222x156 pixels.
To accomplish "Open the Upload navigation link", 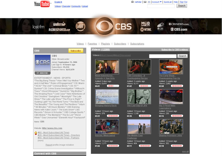I will pyautogui.click(x=85, y=6).
